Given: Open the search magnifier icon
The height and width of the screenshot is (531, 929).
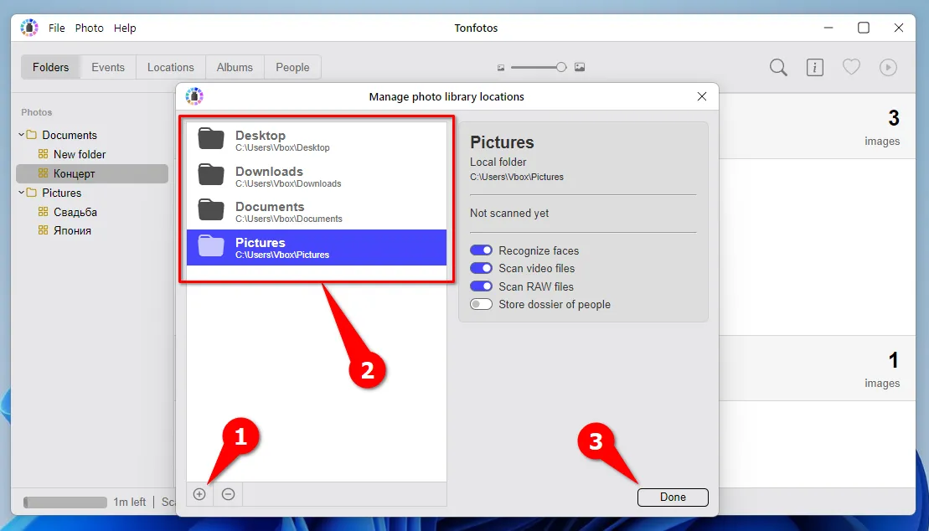Looking at the screenshot, I should (778, 68).
